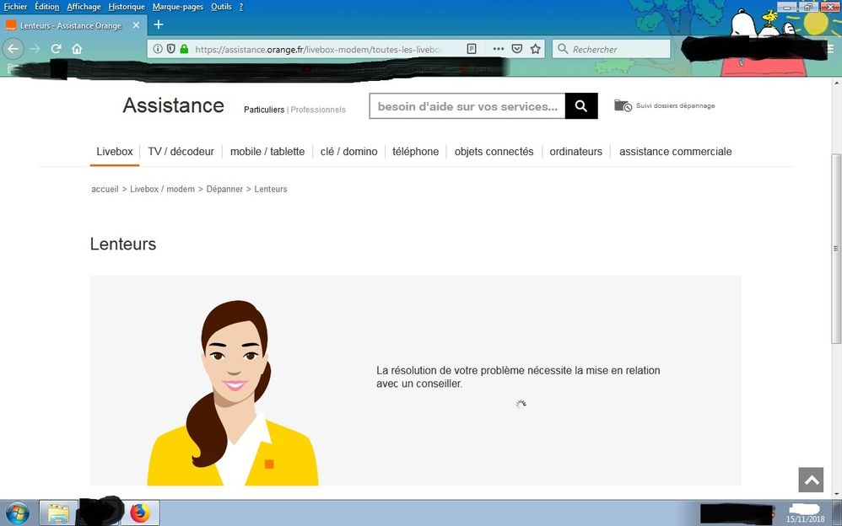Go to Firefox home page icon
The height and width of the screenshot is (526, 842).
(77, 49)
